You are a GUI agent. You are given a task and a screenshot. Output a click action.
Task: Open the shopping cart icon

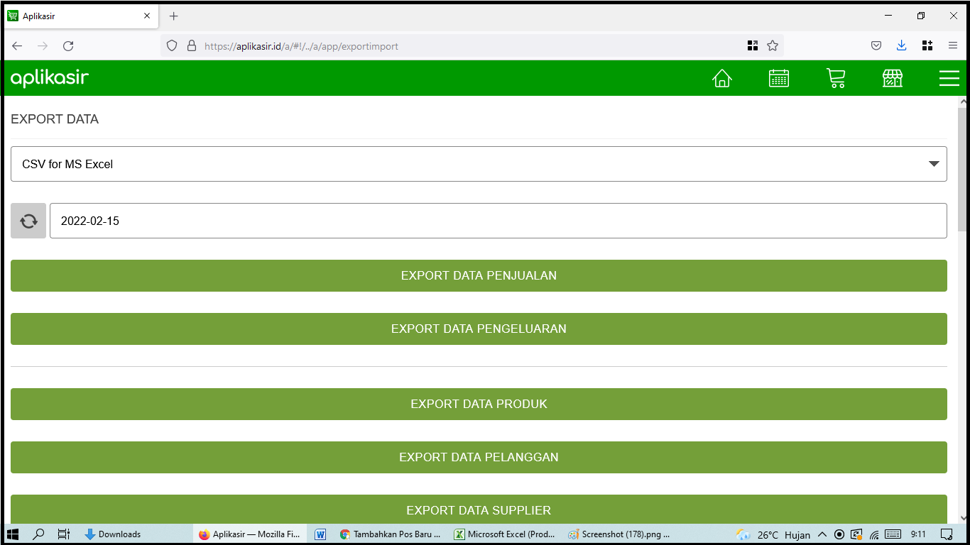pos(836,78)
